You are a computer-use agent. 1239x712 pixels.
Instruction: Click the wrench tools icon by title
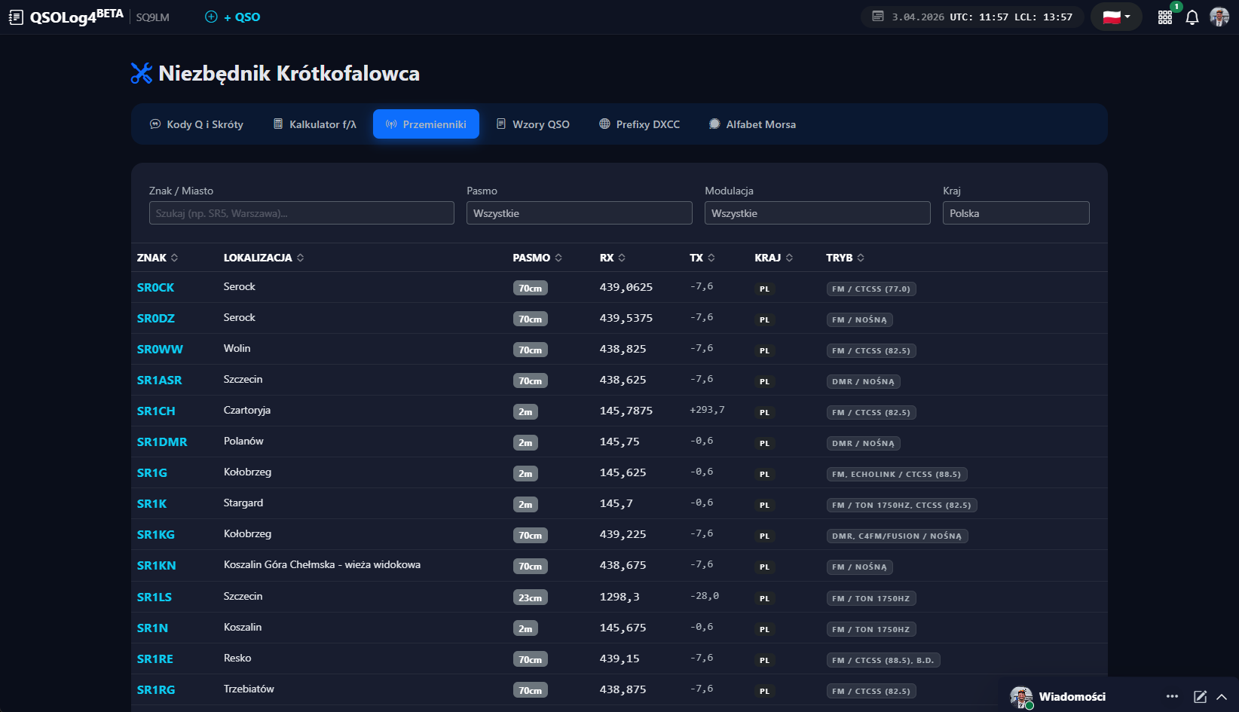(x=142, y=73)
